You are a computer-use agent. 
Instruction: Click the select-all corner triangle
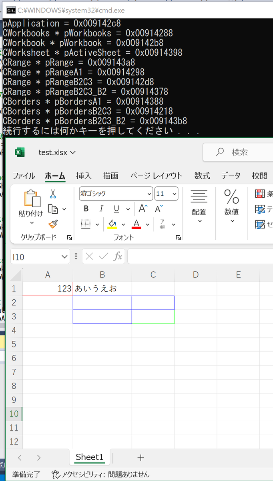tap(16, 275)
